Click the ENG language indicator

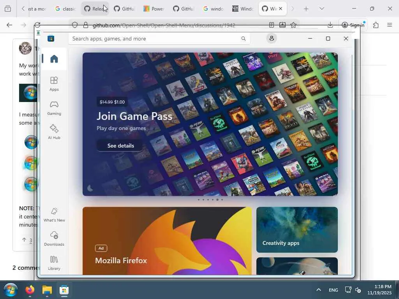pyautogui.click(x=334, y=290)
